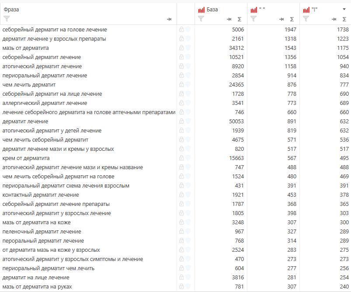This screenshot has height=292, width=351.
Task: Filter the " " frequency column
Action: (254, 19)
